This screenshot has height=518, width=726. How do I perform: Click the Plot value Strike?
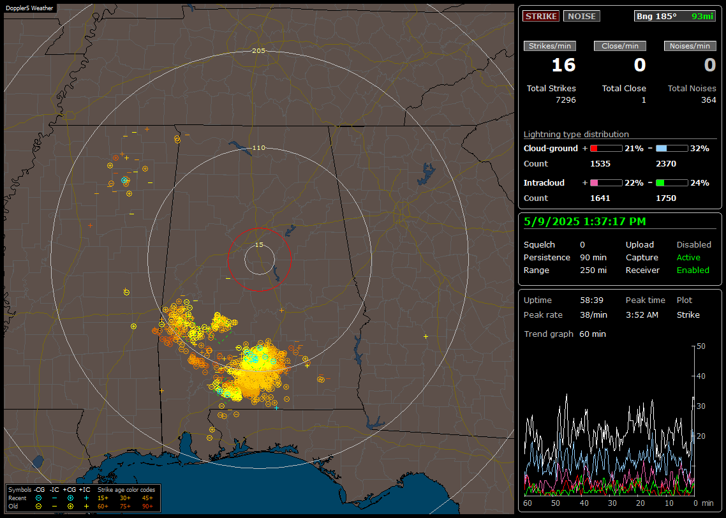688,314
